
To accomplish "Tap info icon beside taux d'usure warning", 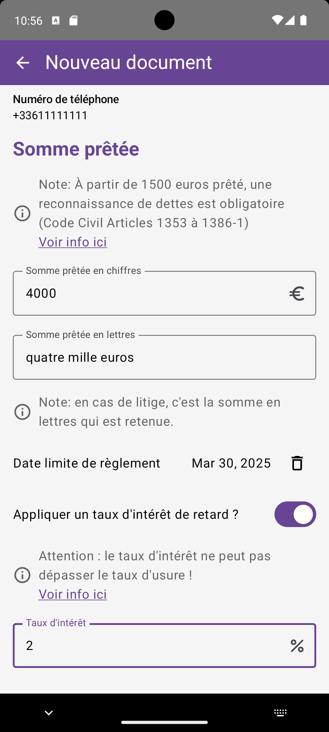I will 22,575.
